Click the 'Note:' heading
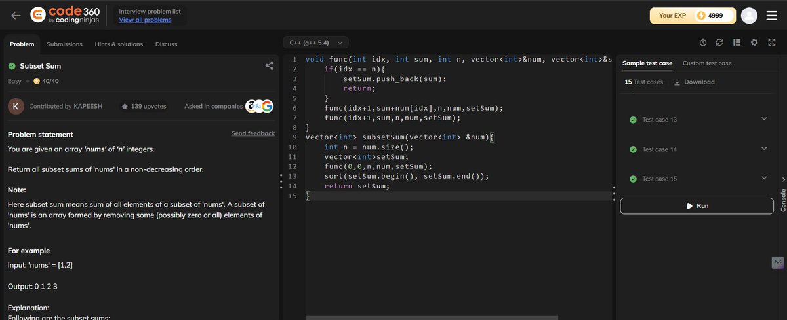Screen dimensions: 787x320 [16, 190]
